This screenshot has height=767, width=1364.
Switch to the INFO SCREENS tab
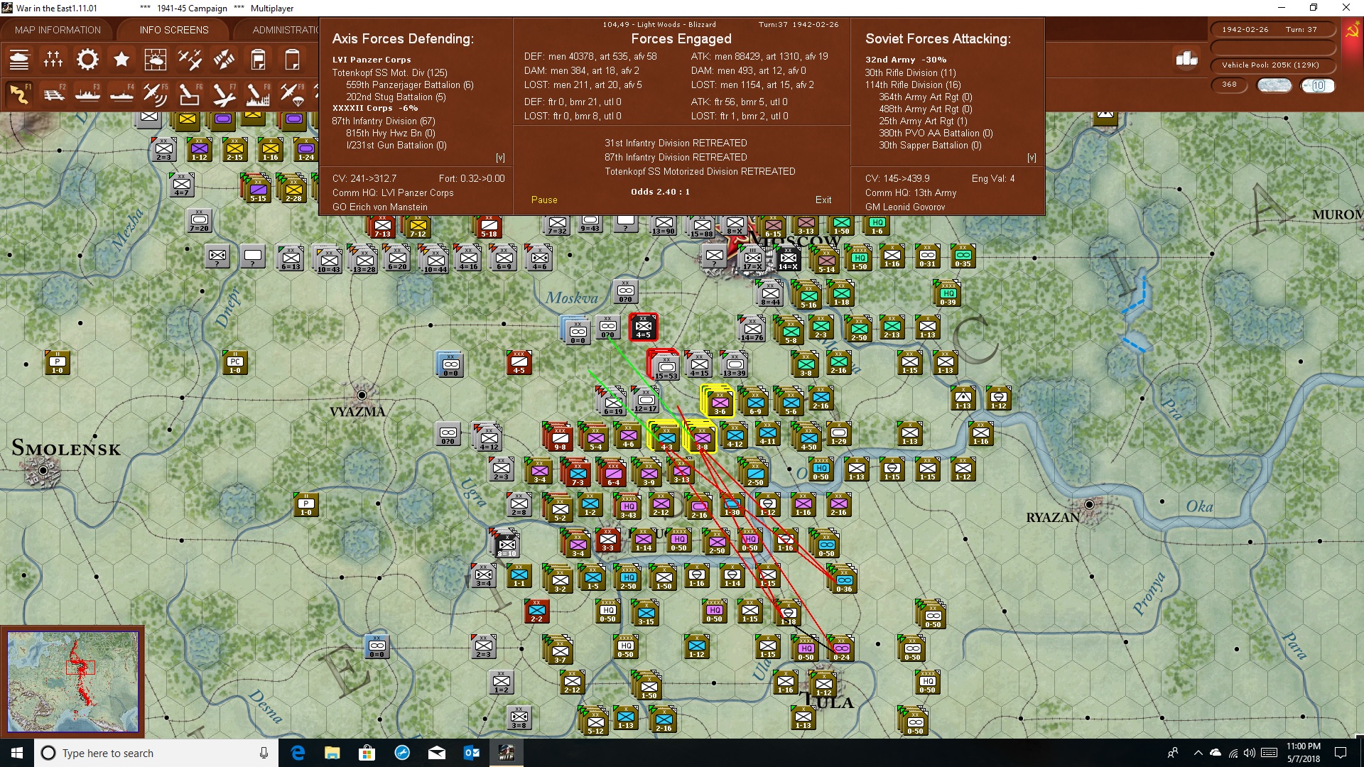point(174,30)
